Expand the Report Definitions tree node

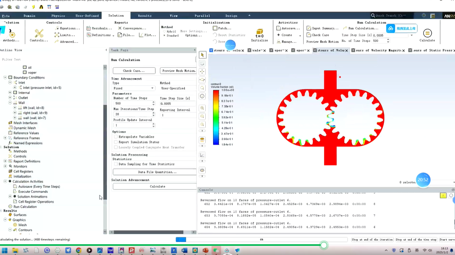pyautogui.click(x=5, y=161)
